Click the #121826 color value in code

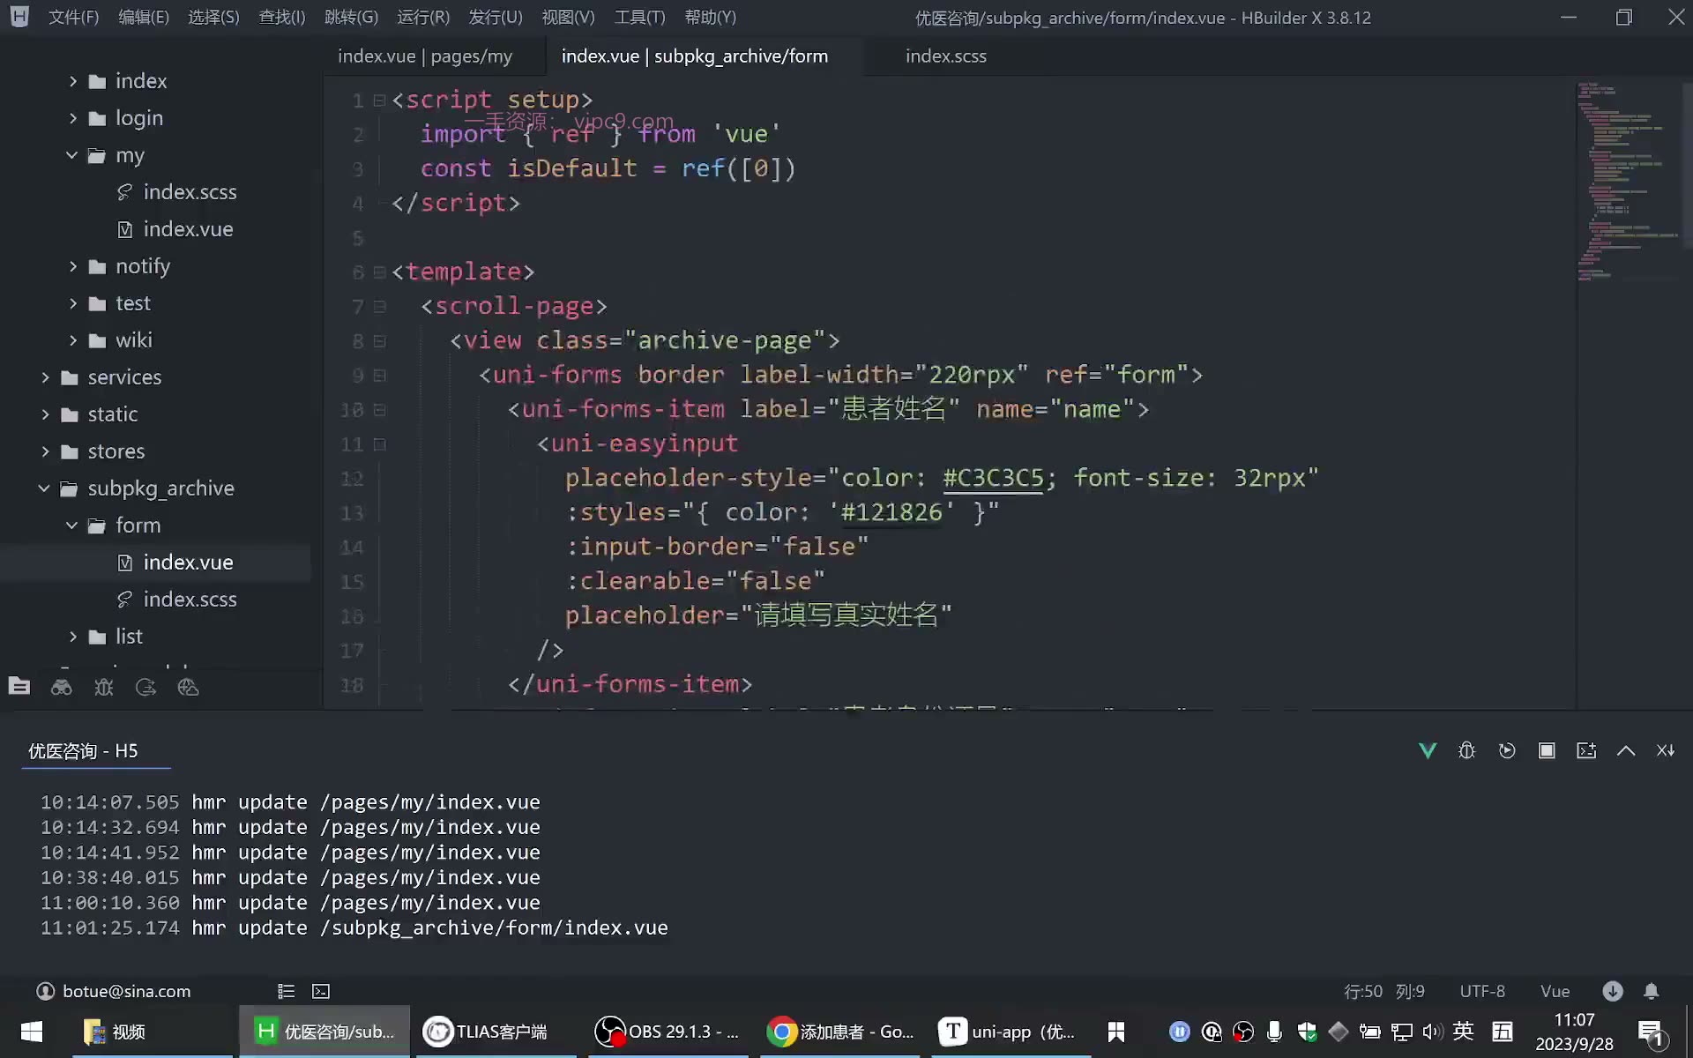coord(891,512)
